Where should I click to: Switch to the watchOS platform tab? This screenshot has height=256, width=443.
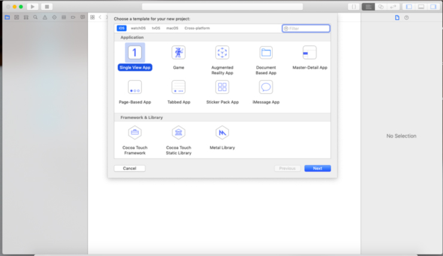pyautogui.click(x=138, y=28)
